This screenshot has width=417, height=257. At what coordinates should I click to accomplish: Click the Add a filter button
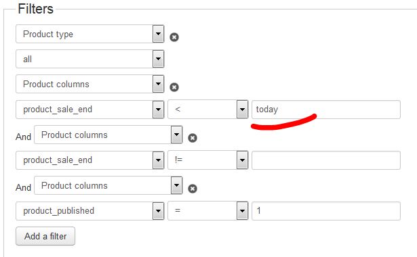point(45,236)
